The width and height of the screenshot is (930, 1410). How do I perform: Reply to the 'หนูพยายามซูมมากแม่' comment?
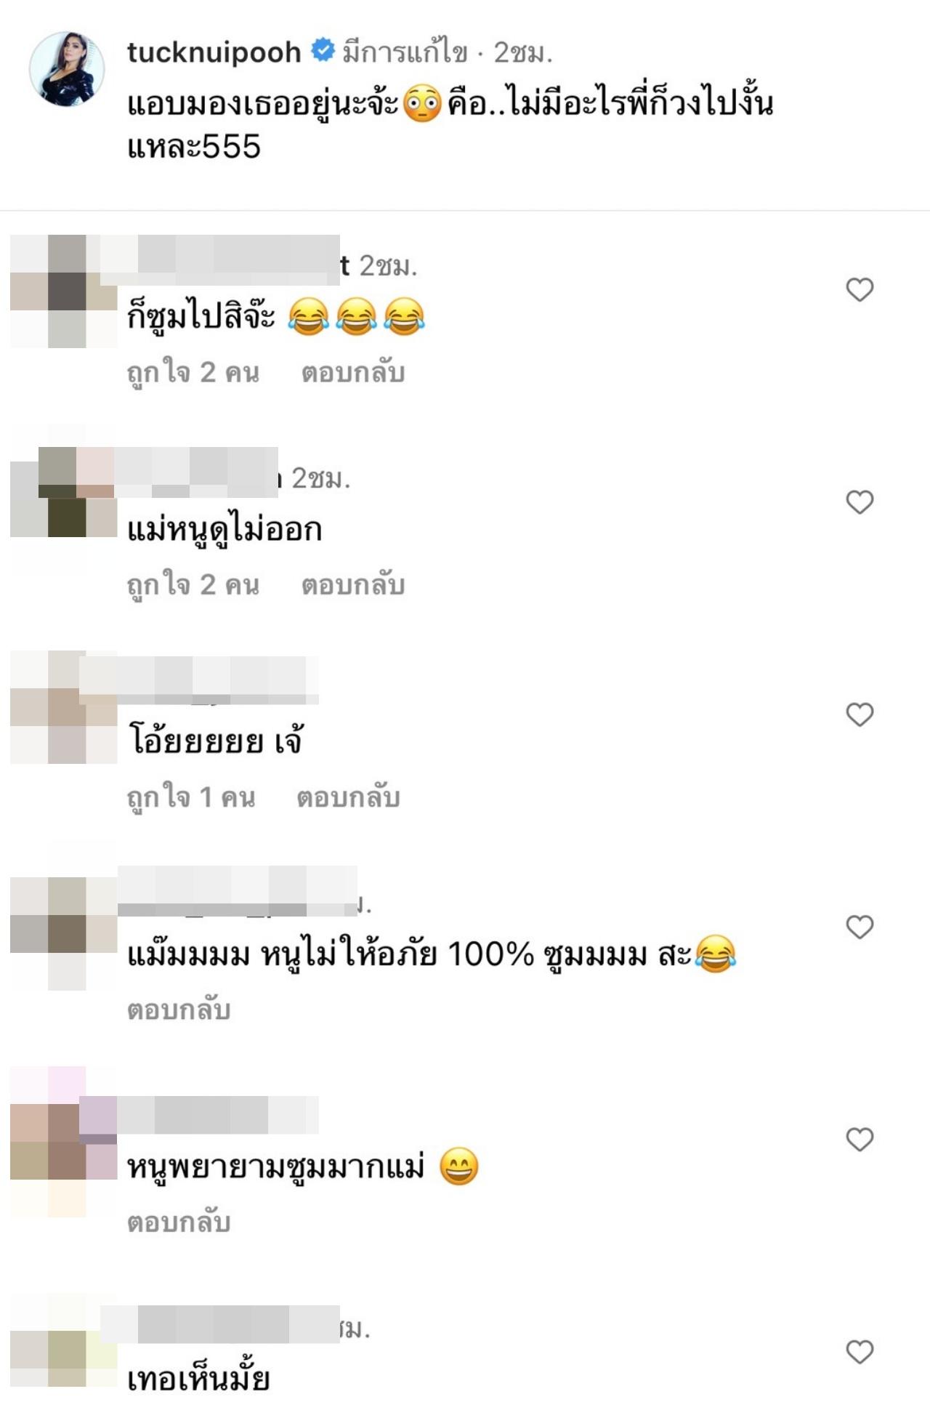click(x=179, y=1222)
